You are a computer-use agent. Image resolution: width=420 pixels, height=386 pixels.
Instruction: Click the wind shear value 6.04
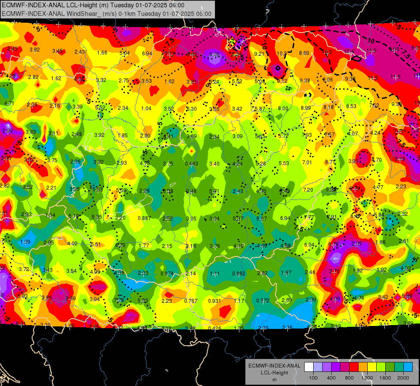pos(309,245)
